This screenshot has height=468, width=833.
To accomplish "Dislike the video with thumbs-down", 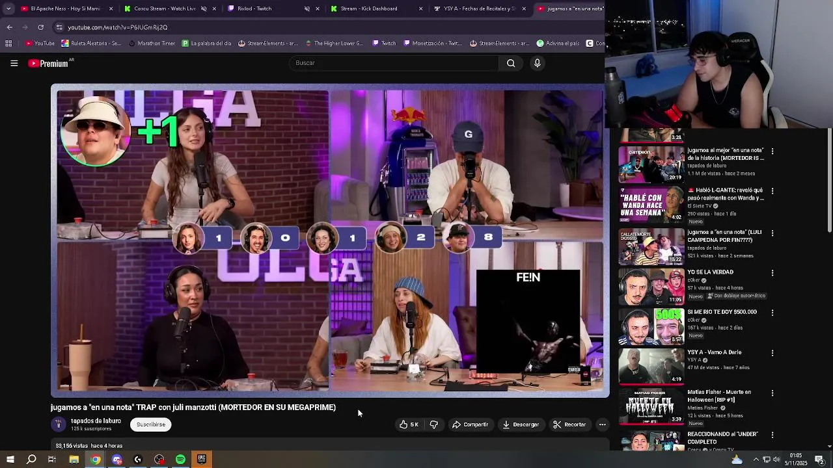I will coord(434,424).
